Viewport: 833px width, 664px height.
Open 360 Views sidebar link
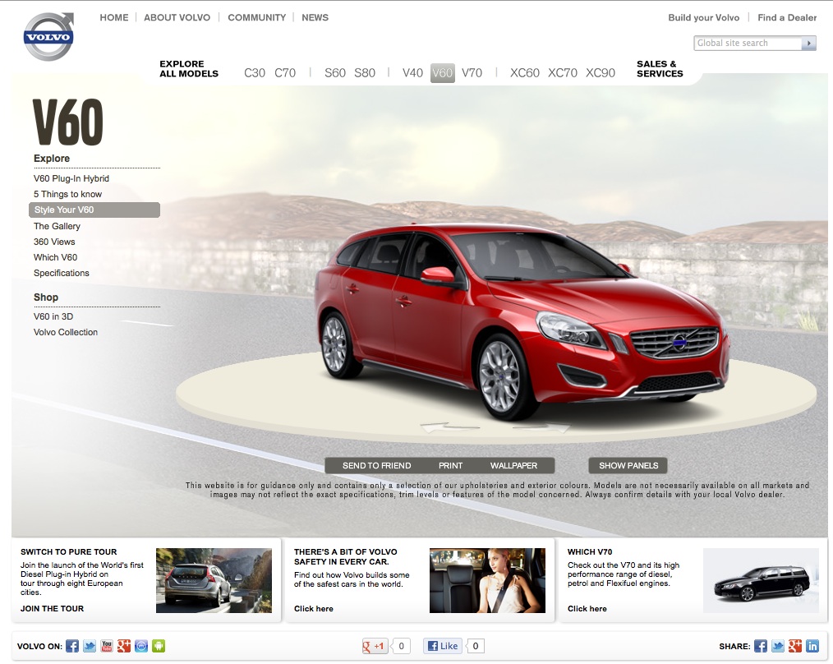pos(54,242)
